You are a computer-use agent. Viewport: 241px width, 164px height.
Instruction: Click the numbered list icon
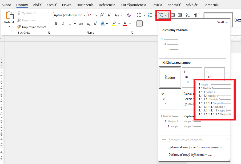[x=150, y=15]
